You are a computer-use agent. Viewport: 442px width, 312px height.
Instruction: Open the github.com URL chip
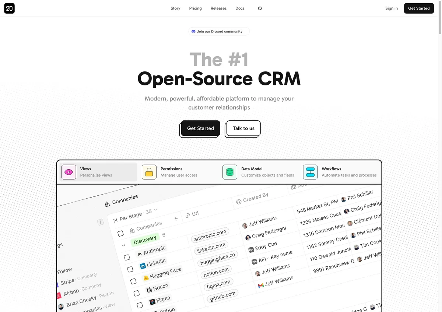(222, 296)
